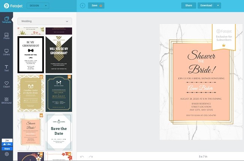This screenshot has height=161, width=244.
Task: Select the Juliana Macaulay dark template
Action: coord(59,93)
